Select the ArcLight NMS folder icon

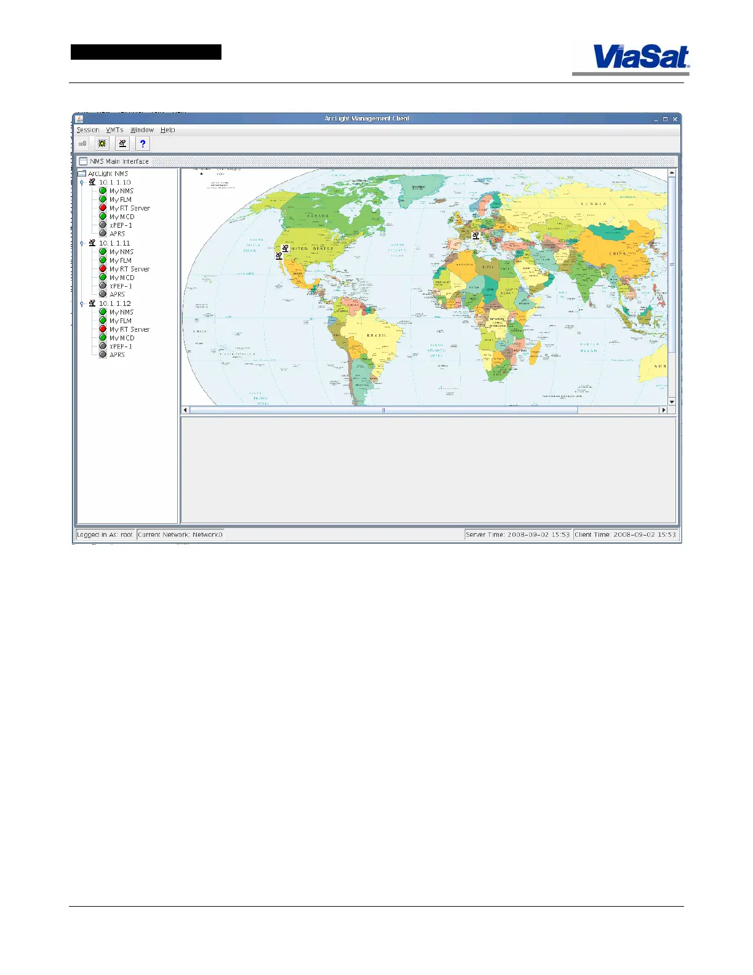(82, 174)
